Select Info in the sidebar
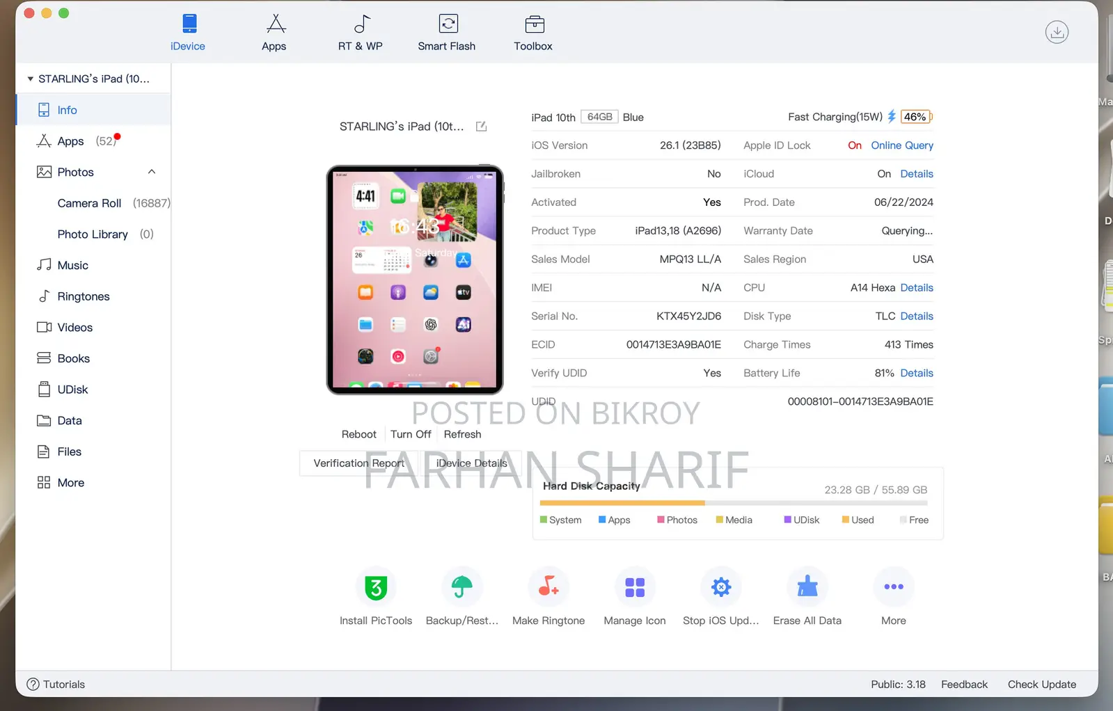Image resolution: width=1113 pixels, height=711 pixels. pyautogui.click(x=93, y=110)
